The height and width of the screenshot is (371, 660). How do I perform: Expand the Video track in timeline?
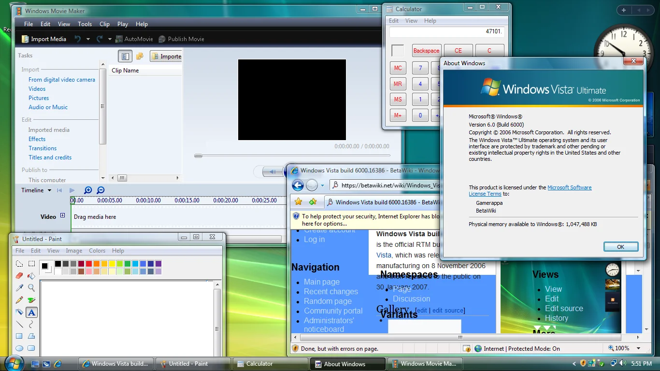coord(62,216)
